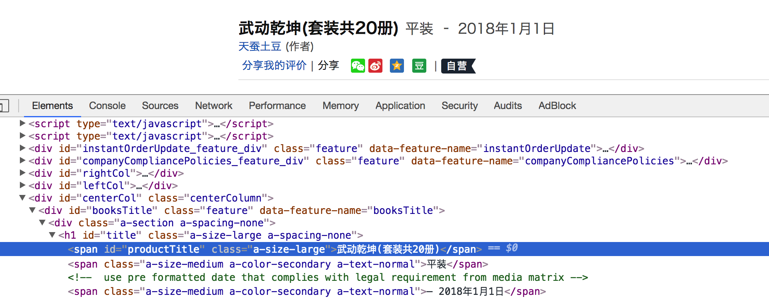Viewport: 769px width, 299px height.
Task: Open the Network tab
Action: 214,106
